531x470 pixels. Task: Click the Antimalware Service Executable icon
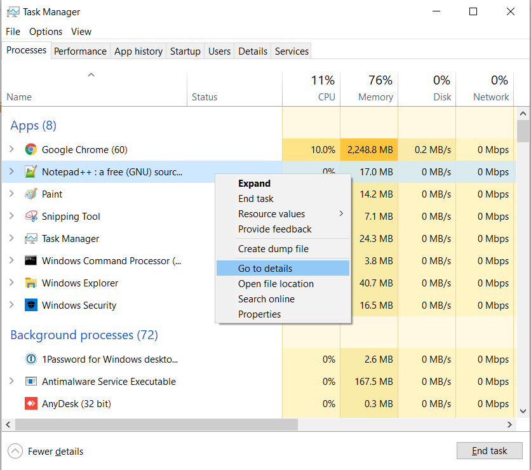click(x=31, y=381)
